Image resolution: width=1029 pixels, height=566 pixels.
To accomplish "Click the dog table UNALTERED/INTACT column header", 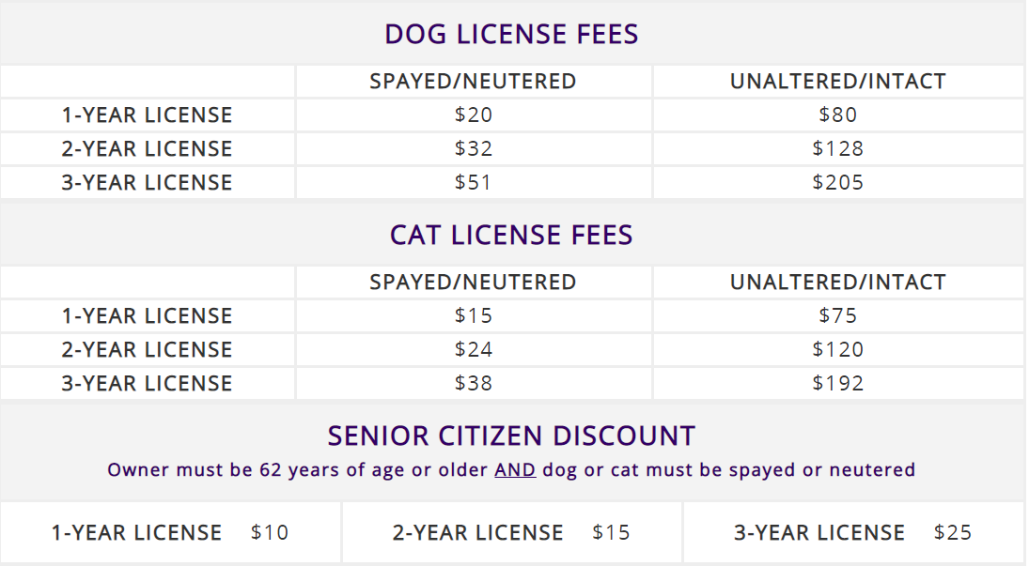I will 837,82.
